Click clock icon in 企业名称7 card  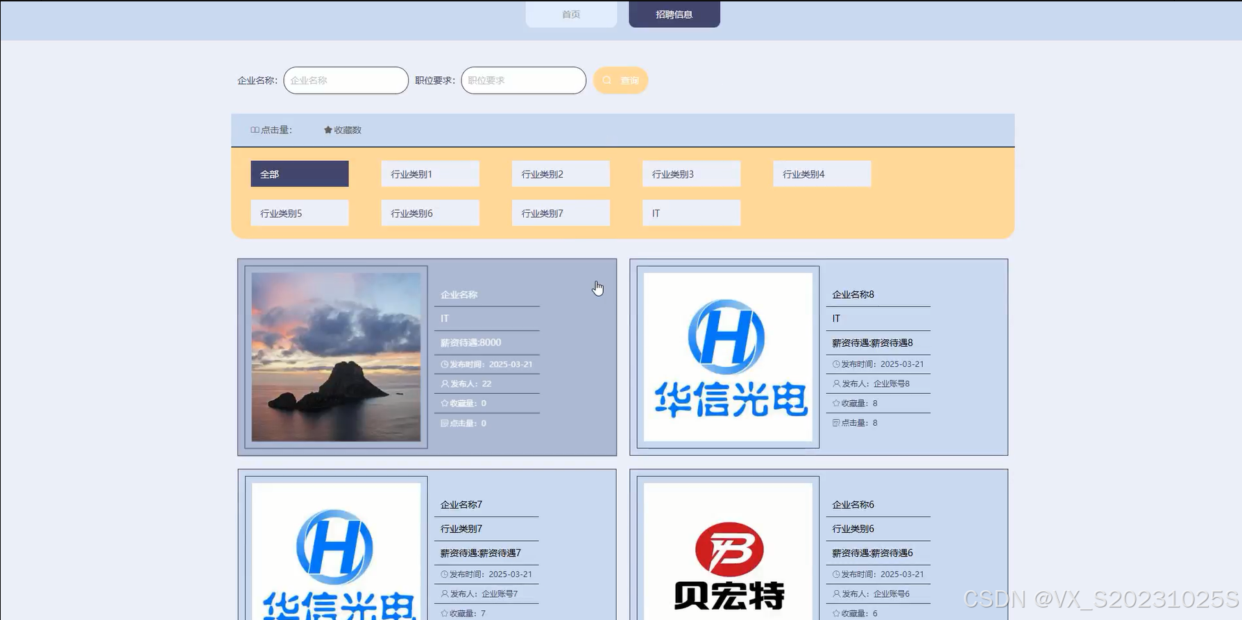point(445,574)
